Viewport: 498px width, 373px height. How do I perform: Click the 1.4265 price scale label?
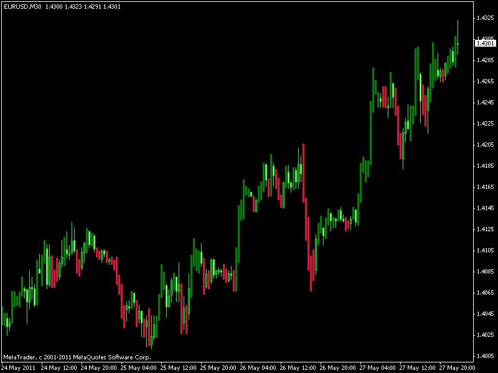pos(485,81)
